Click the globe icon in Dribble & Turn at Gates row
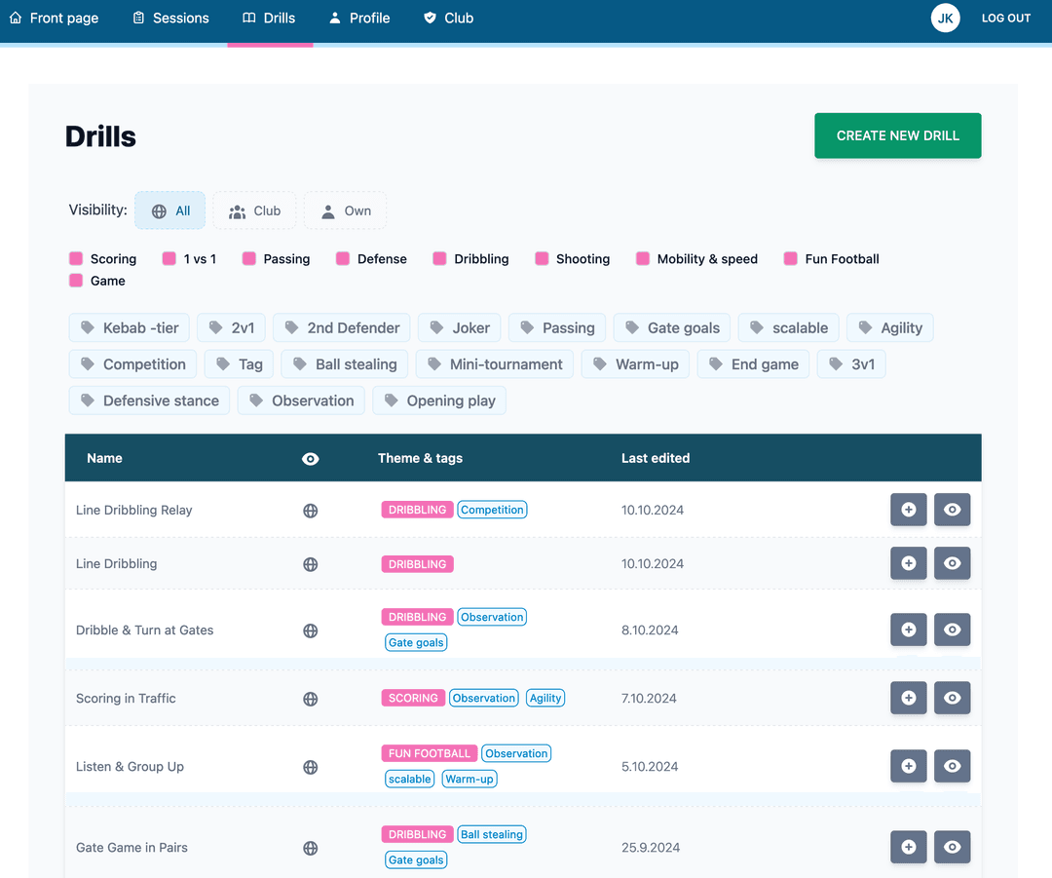The width and height of the screenshot is (1052, 878). 310,631
